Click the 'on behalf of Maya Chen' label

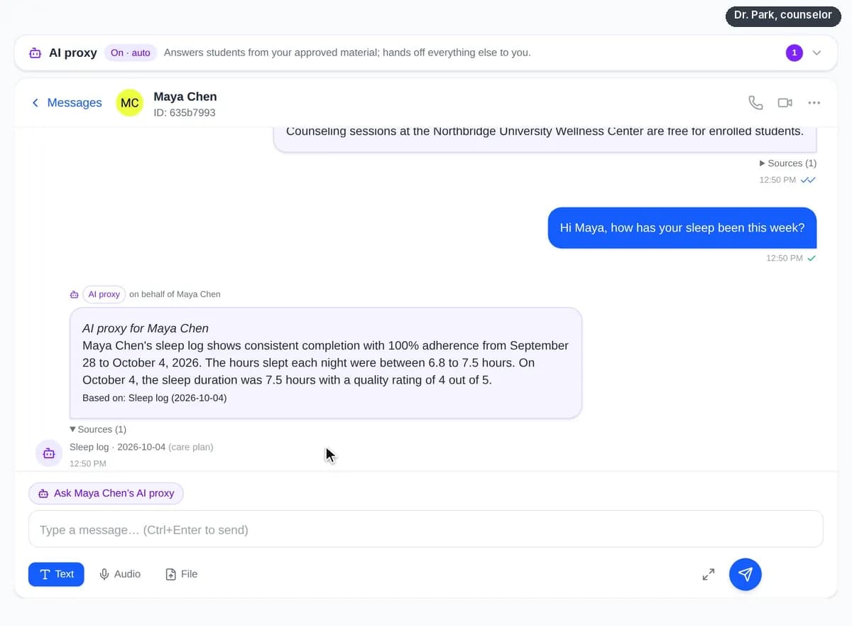tap(175, 294)
